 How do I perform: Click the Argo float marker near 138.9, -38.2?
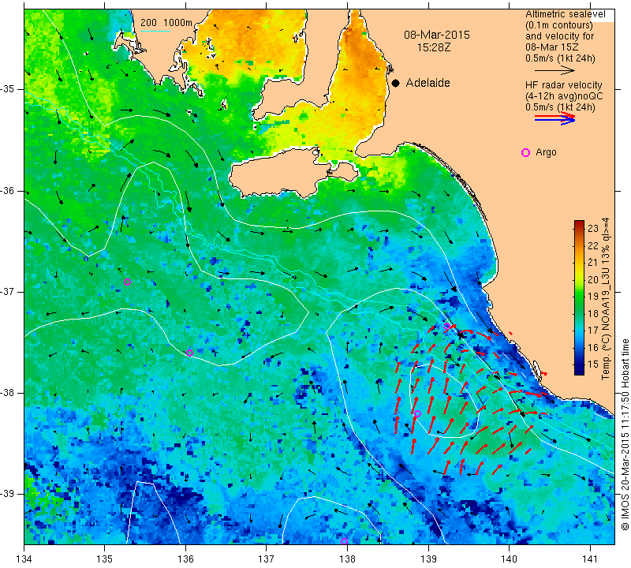point(417,413)
